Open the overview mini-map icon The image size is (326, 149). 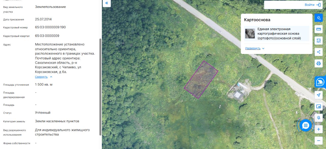coord(319,106)
